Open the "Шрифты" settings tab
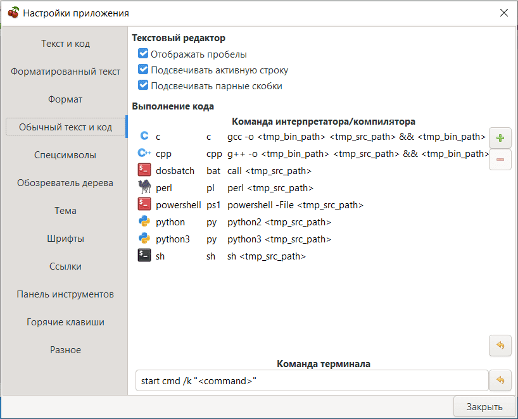Viewport: 518px width, 419px height. [x=65, y=239]
